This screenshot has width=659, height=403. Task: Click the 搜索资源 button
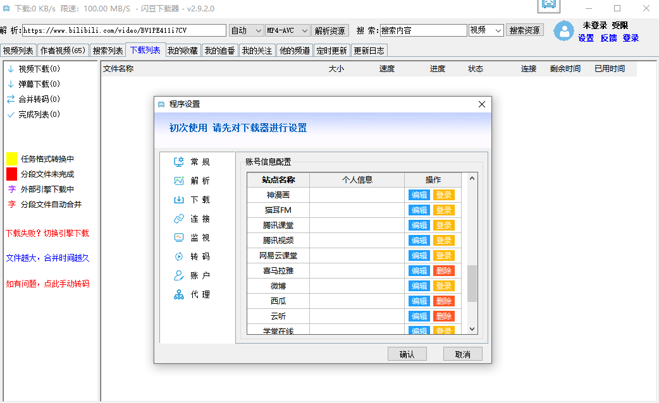(x=524, y=30)
